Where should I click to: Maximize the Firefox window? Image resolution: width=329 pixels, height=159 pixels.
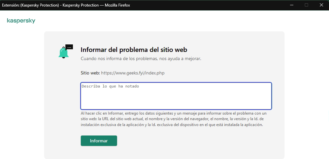[306, 5]
